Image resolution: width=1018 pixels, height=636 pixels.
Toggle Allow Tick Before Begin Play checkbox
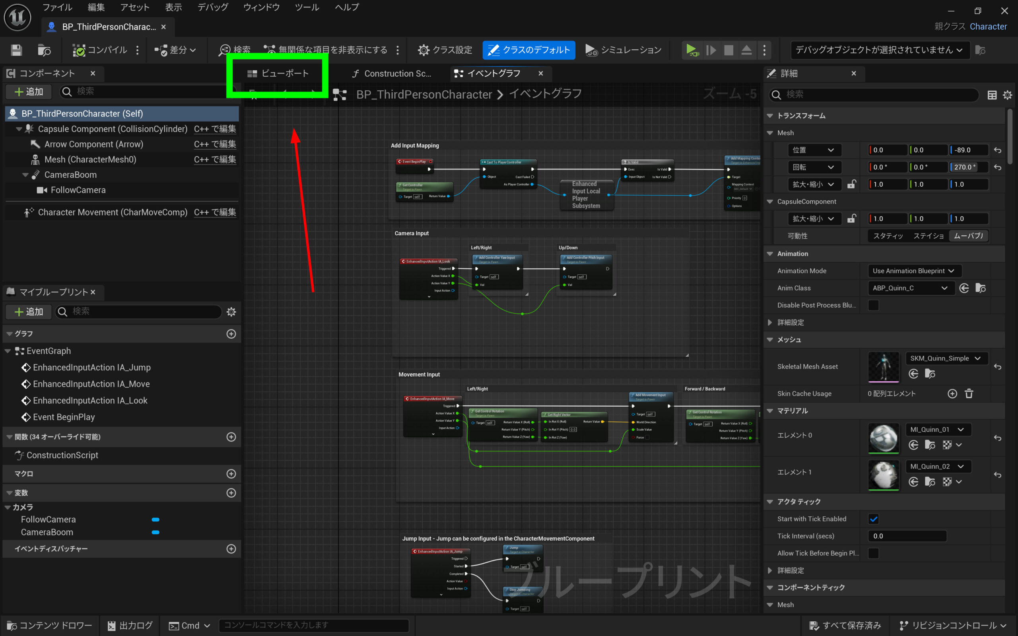[x=873, y=553]
